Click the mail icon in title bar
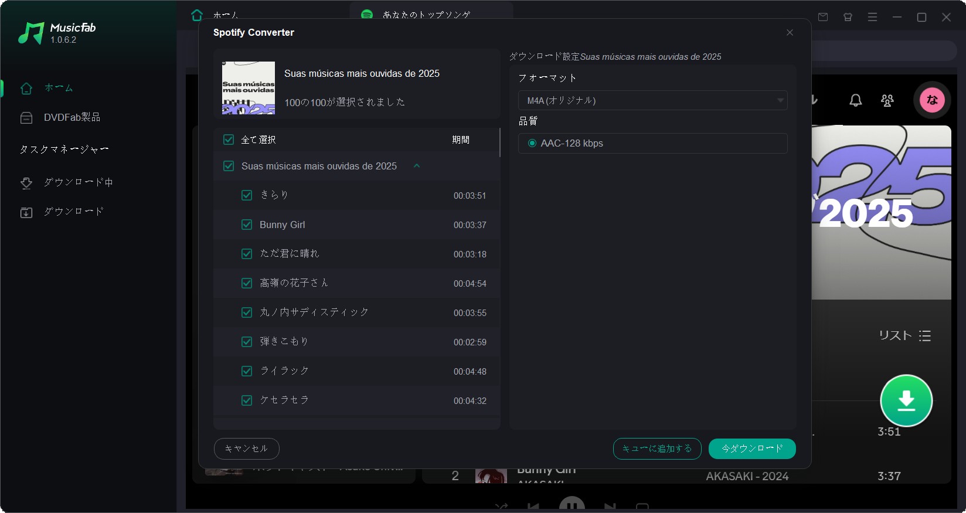The image size is (966, 513). coord(823,17)
